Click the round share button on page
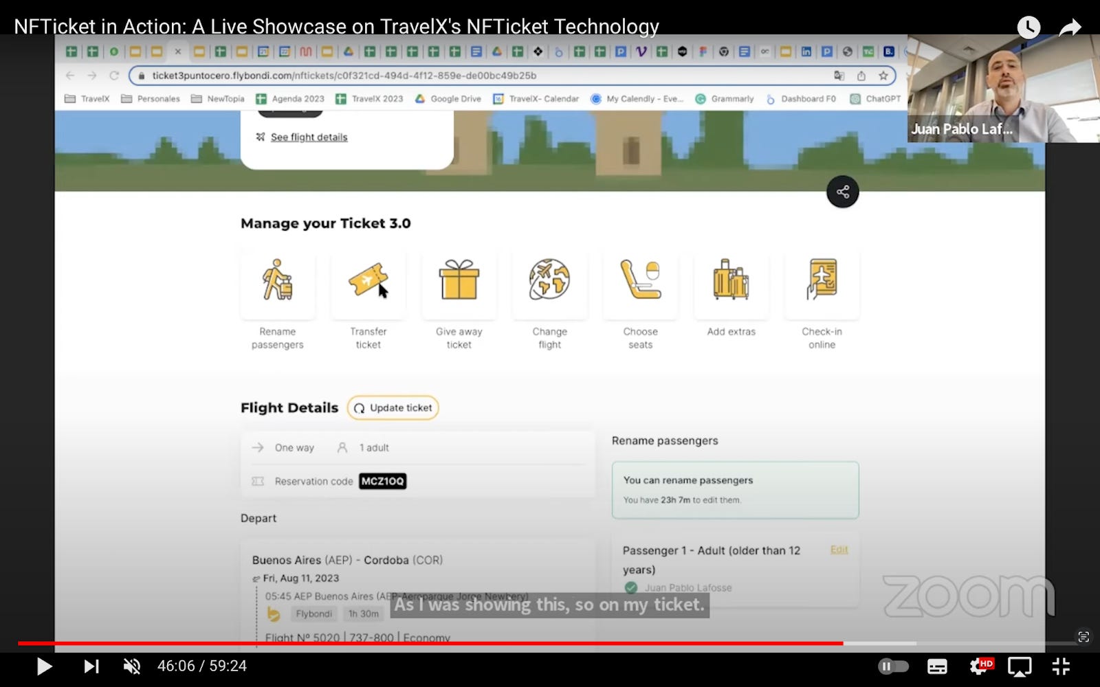 point(843,192)
